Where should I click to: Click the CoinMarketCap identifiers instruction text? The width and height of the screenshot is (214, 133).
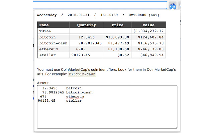click(106, 72)
